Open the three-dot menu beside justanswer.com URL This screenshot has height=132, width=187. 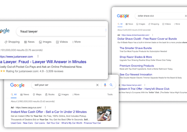(x=38, y=56)
